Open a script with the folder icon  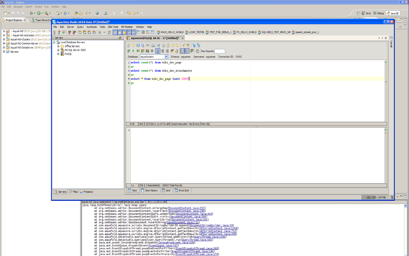pos(133,45)
